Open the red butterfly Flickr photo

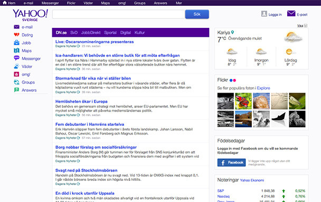(243, 101)
